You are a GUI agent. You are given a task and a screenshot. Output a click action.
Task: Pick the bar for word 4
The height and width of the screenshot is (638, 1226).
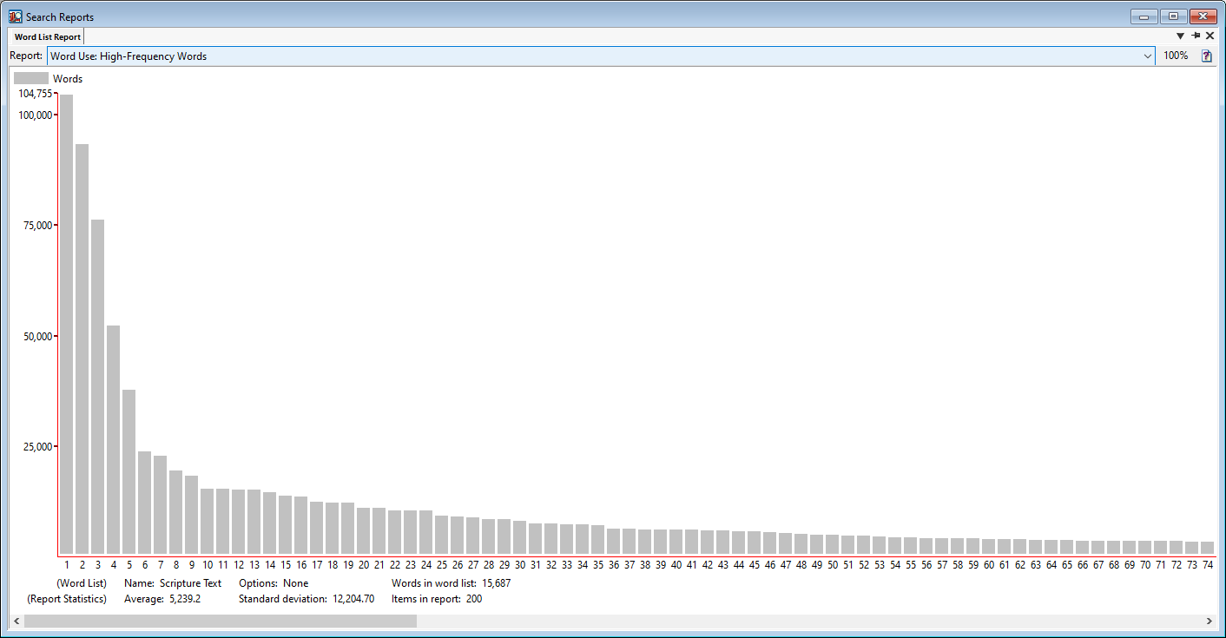point(113,440)
